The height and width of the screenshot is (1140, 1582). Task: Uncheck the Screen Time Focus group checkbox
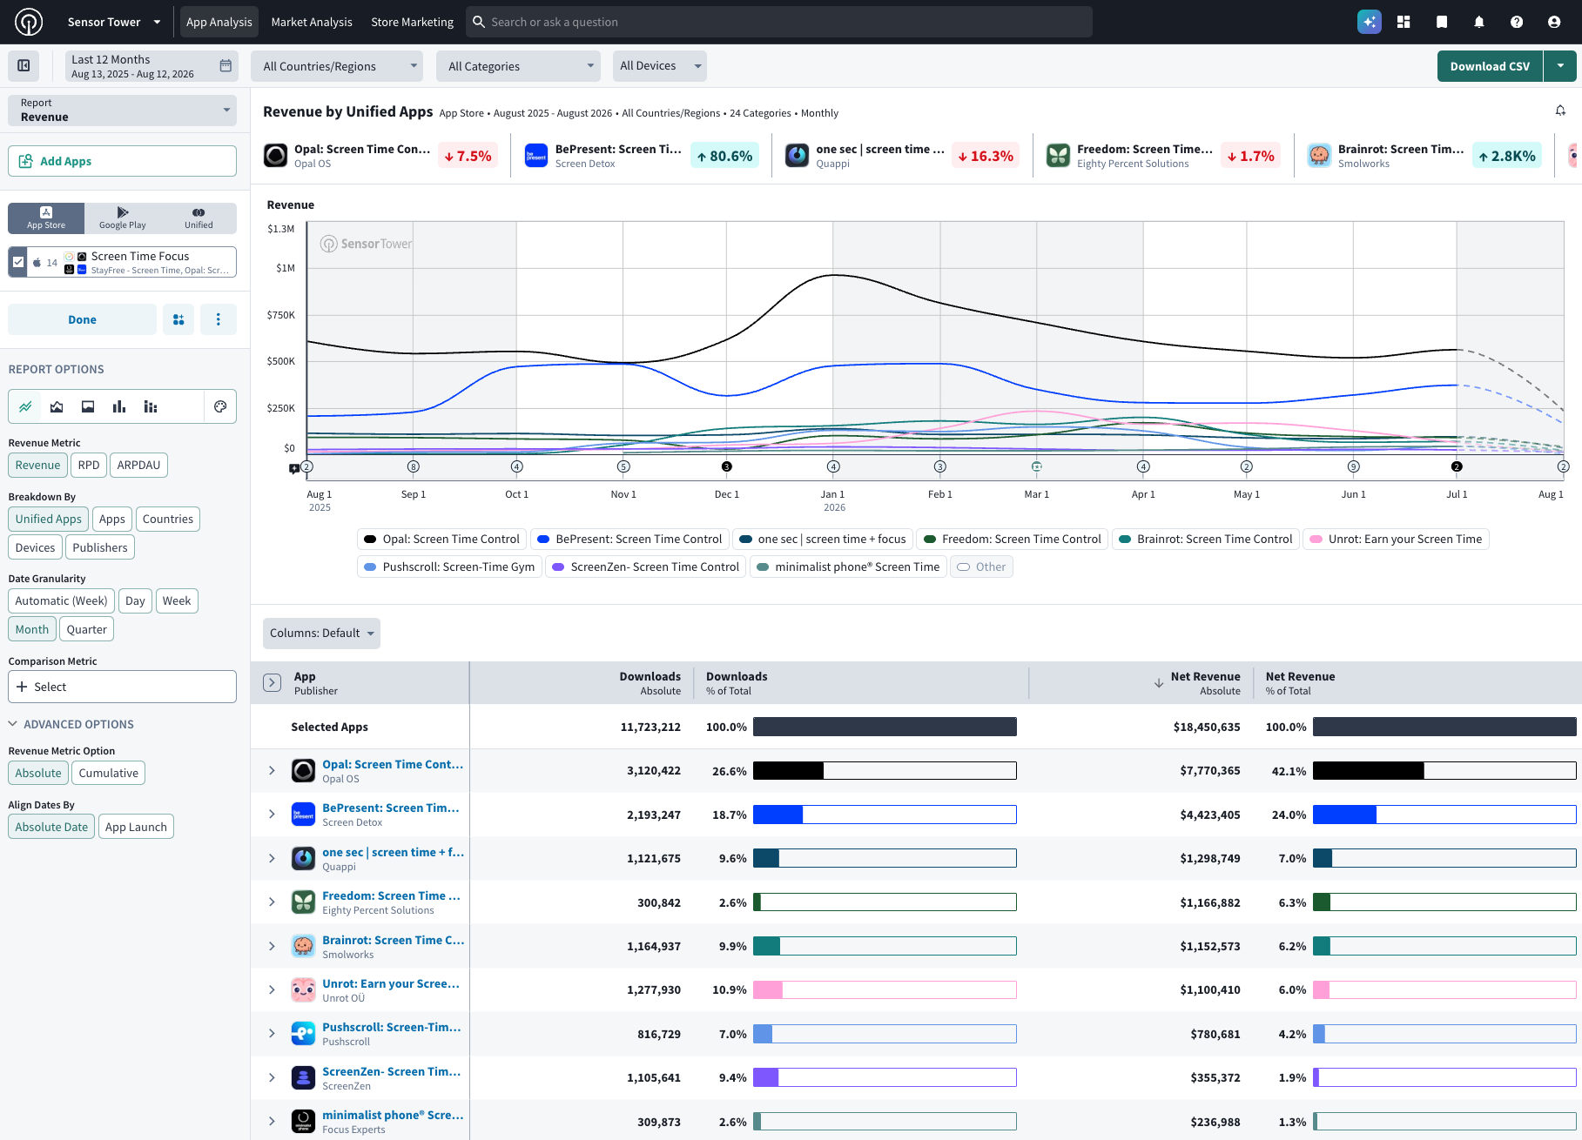(18, 262)
